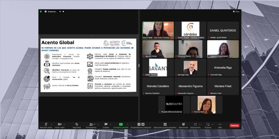This screenshot has width=279, height=139.
Task: Select DANIEL QUINTEROS participant tile
Action: click(223, 30)
